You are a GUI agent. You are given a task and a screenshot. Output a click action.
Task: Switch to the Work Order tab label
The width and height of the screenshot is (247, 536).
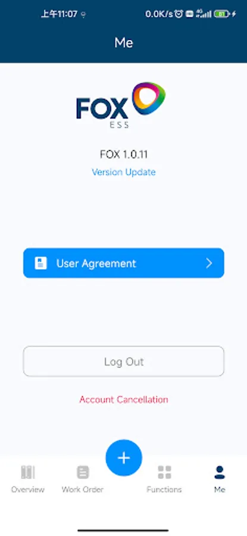[83, 490]
